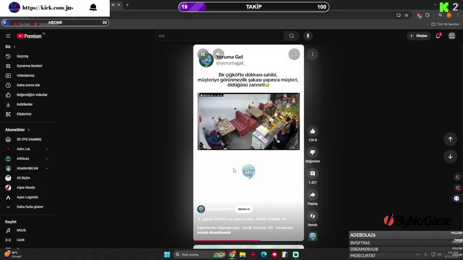463x260 pixels.
Task: Share the Short via Paylaş
Action: (313, 195)
